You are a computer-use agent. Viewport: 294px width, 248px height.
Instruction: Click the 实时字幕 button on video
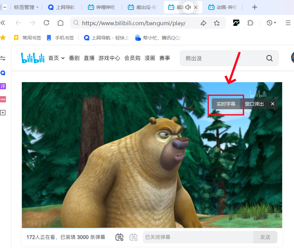pyautogui.click(x=226, y=104)
